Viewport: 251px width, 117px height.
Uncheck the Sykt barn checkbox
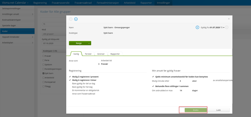click(43, 73)
